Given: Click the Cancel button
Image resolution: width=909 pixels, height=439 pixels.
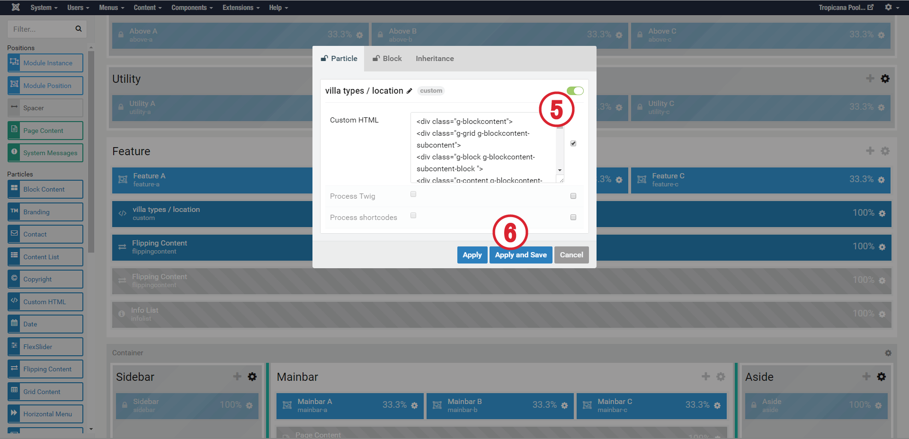Looking at the screenshot, I should (571, 255).
